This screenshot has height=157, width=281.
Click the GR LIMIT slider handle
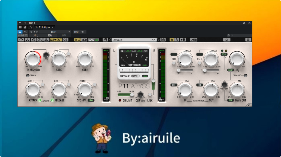click(x=132, y=95)
